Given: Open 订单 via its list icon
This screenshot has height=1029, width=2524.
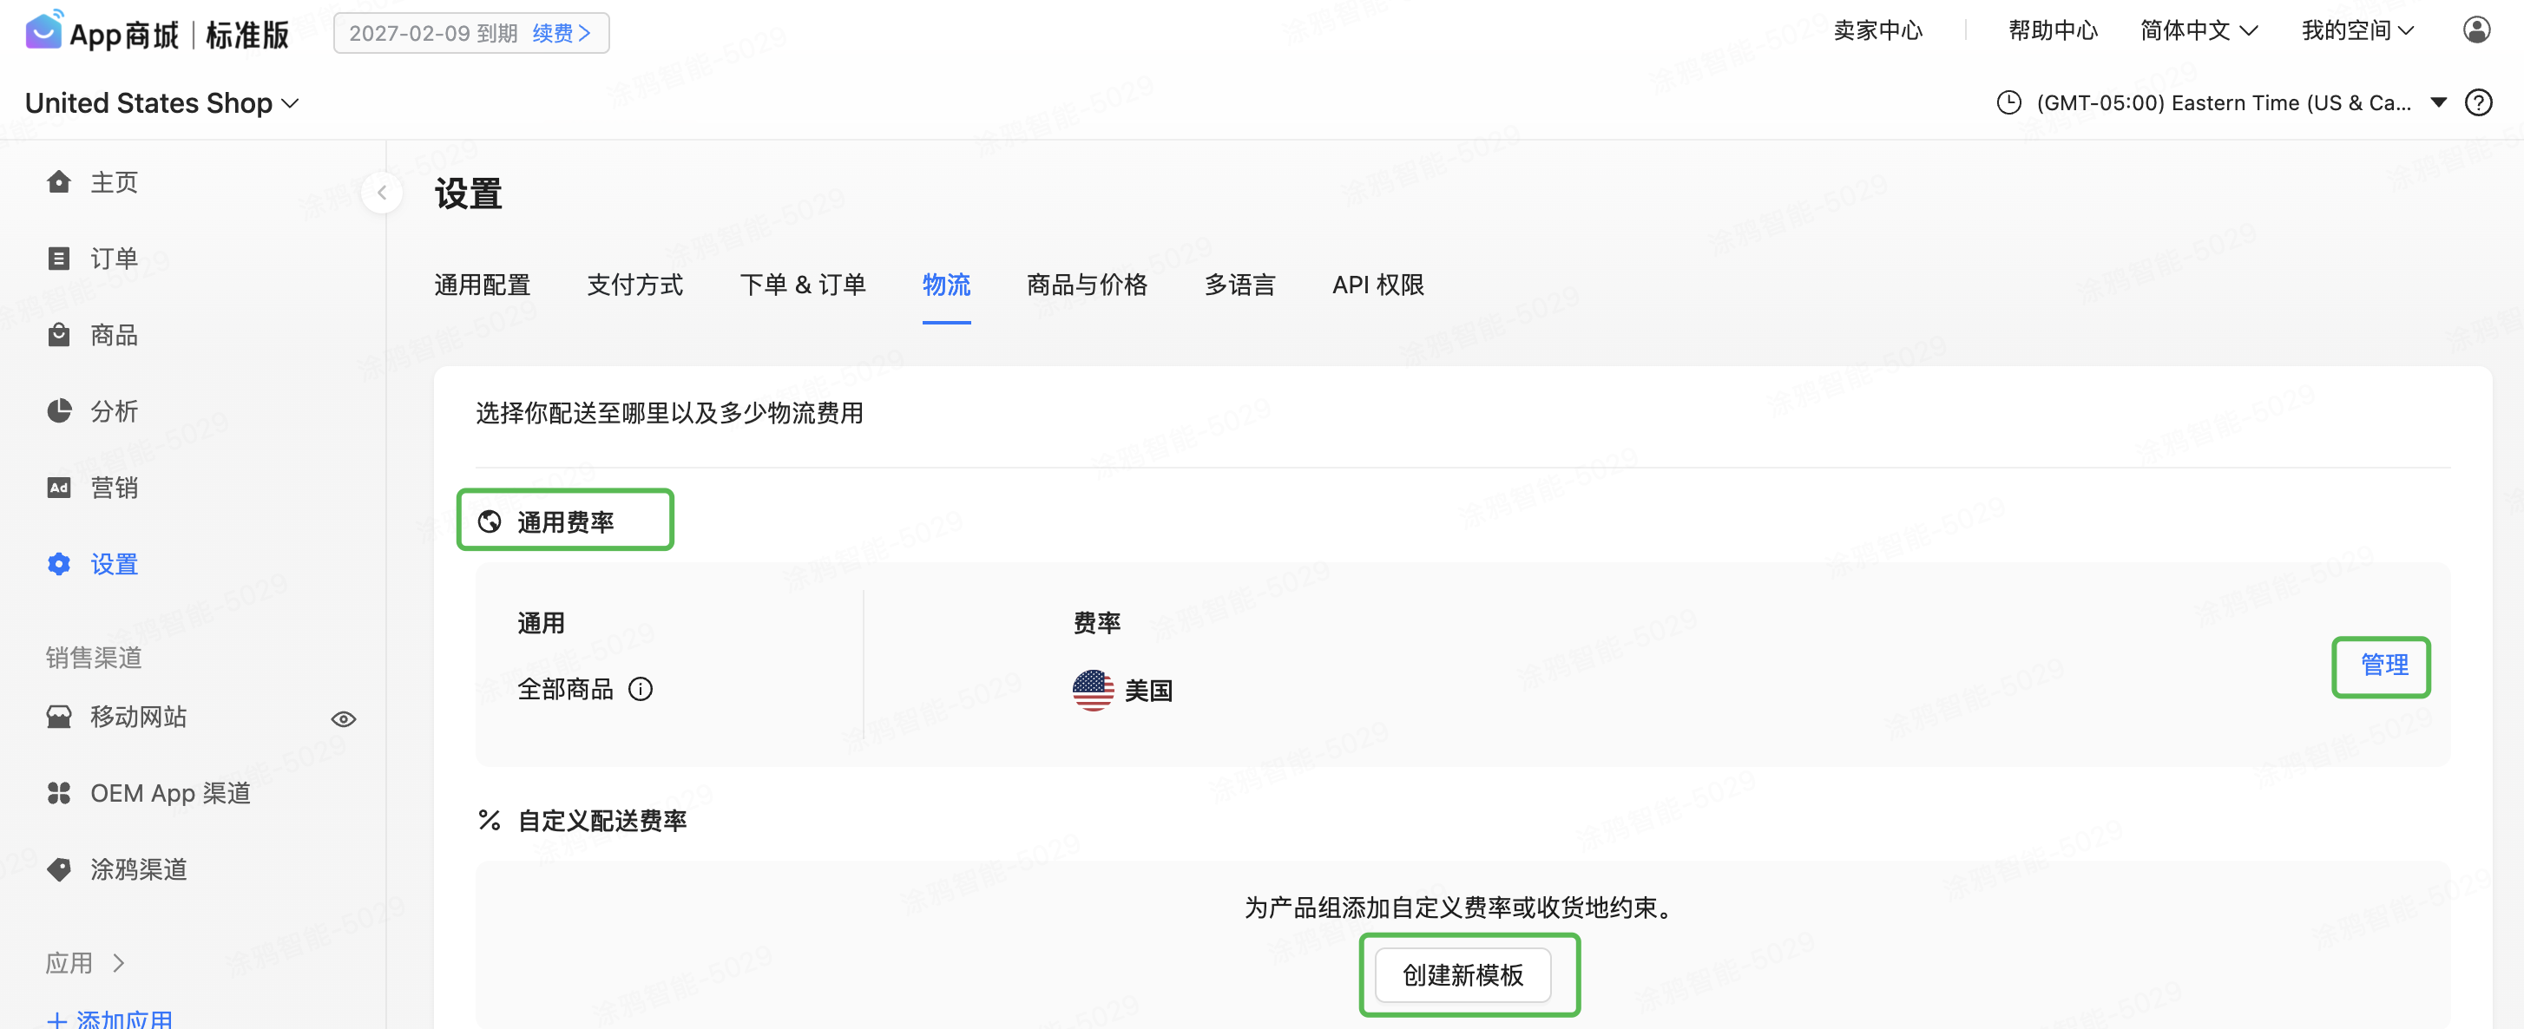Looking at the screenshot, I should pyautogui.click(x=59, y=259).
